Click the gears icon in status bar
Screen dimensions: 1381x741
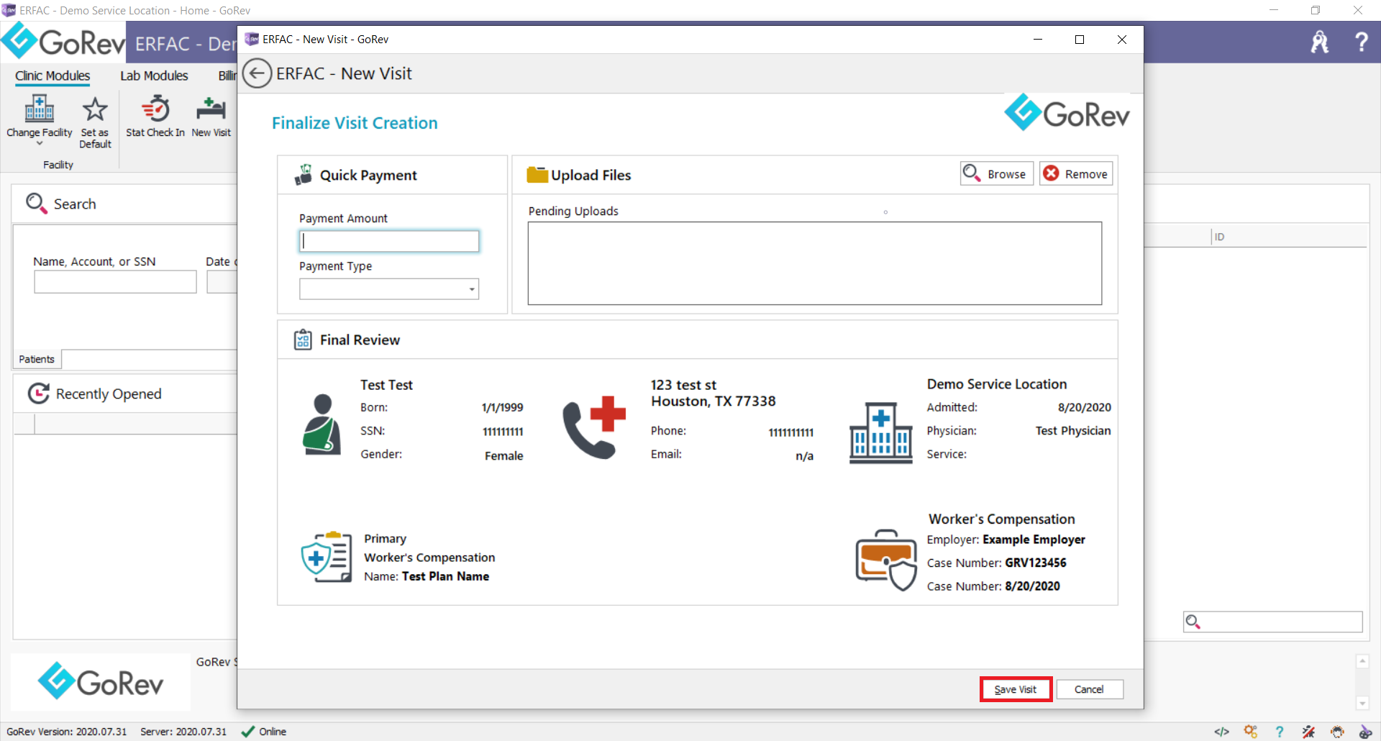point(1251,732)
